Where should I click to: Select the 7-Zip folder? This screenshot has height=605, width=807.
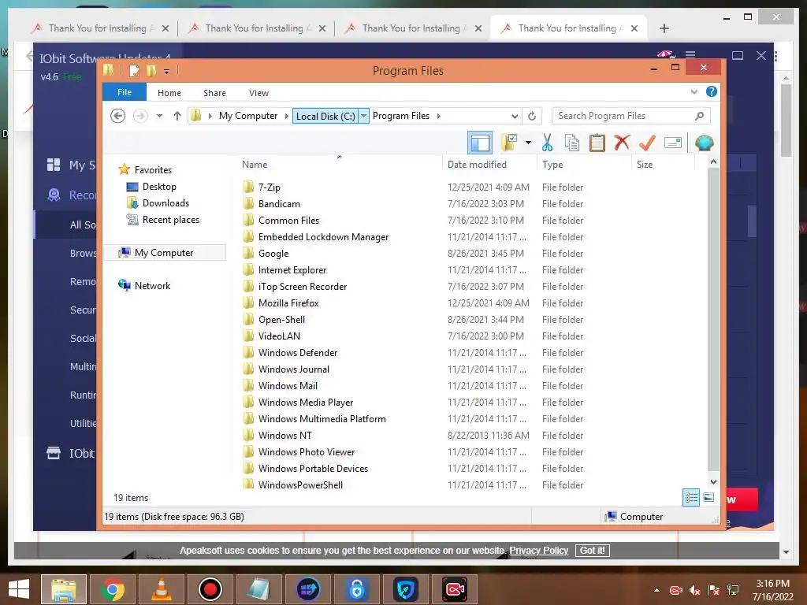pyautogui.click(x=270, y=187)
